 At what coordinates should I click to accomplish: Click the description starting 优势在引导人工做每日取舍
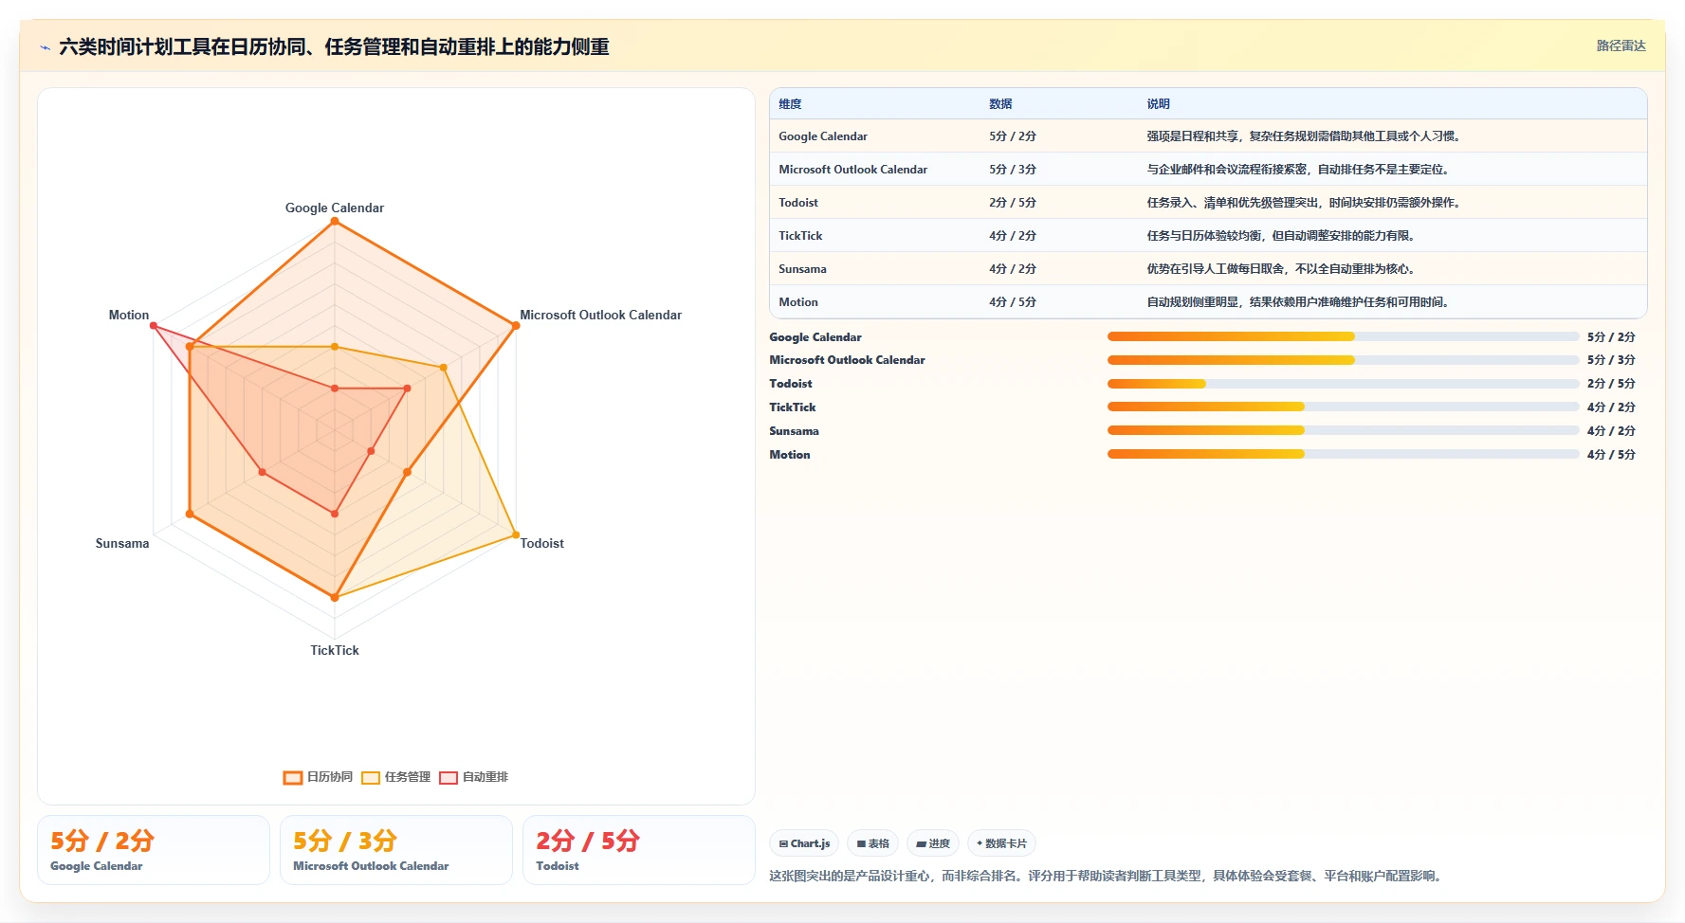[1283, 269]
